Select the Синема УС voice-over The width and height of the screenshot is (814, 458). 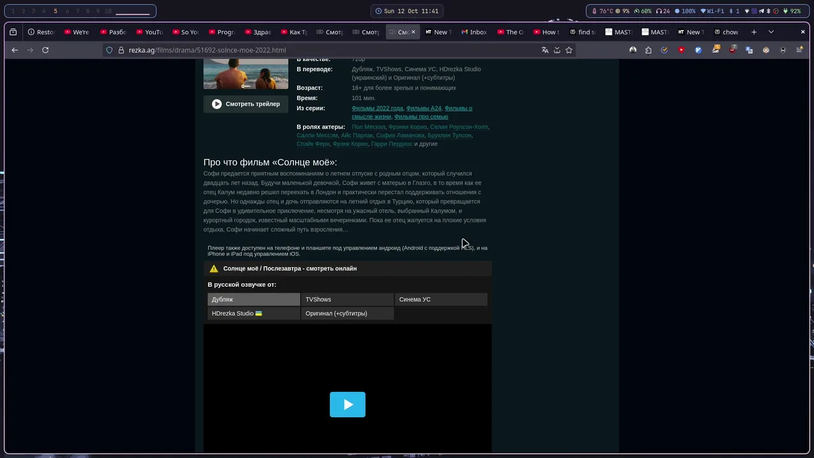click(441, 300)
